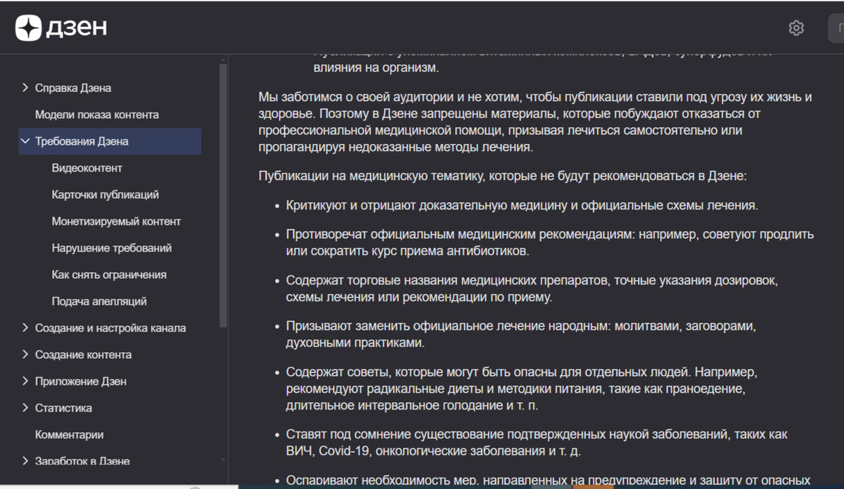
Task: Click line 'Публикации на медицинскую тематику'
Action: click(x=502, y=176)
